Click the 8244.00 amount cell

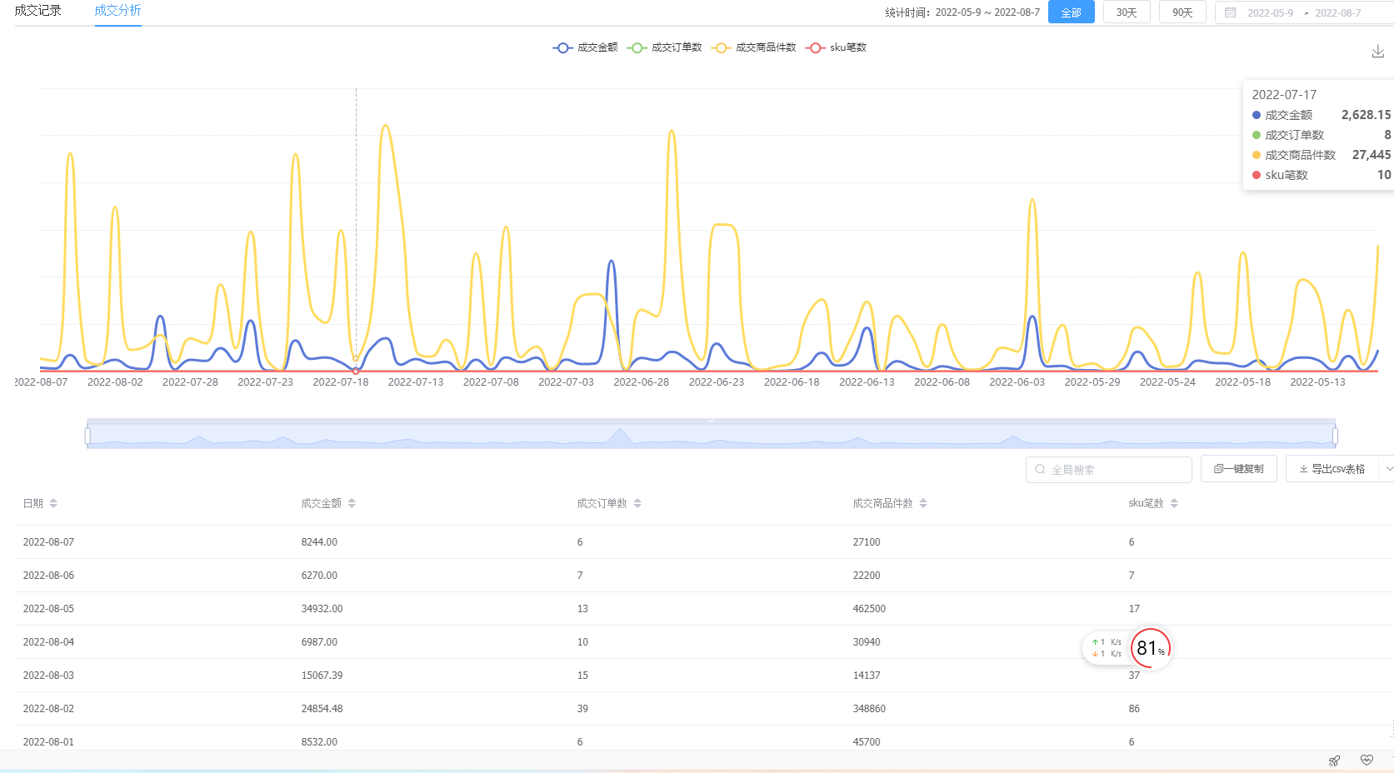319,542
